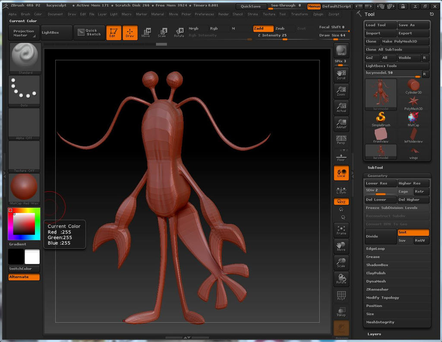Image resolution: width=442 pixels, height=342 pixels.
Task: Select the PolyMesh3D star tool
Action: coord(413,103)
